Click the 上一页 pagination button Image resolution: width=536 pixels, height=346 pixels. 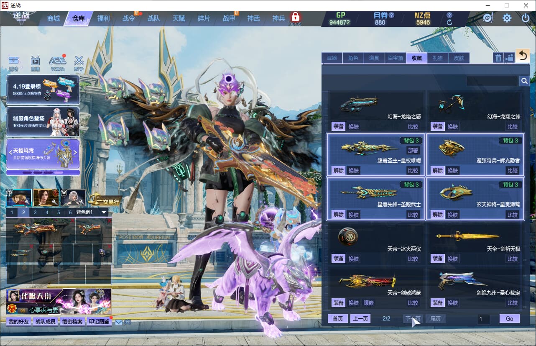tap(360, 319)
